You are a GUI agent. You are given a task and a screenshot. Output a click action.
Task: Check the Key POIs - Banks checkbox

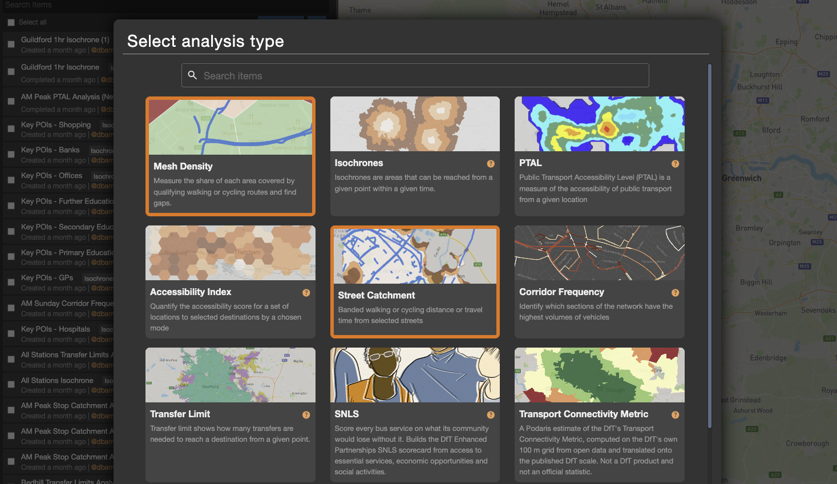[11, 155]
